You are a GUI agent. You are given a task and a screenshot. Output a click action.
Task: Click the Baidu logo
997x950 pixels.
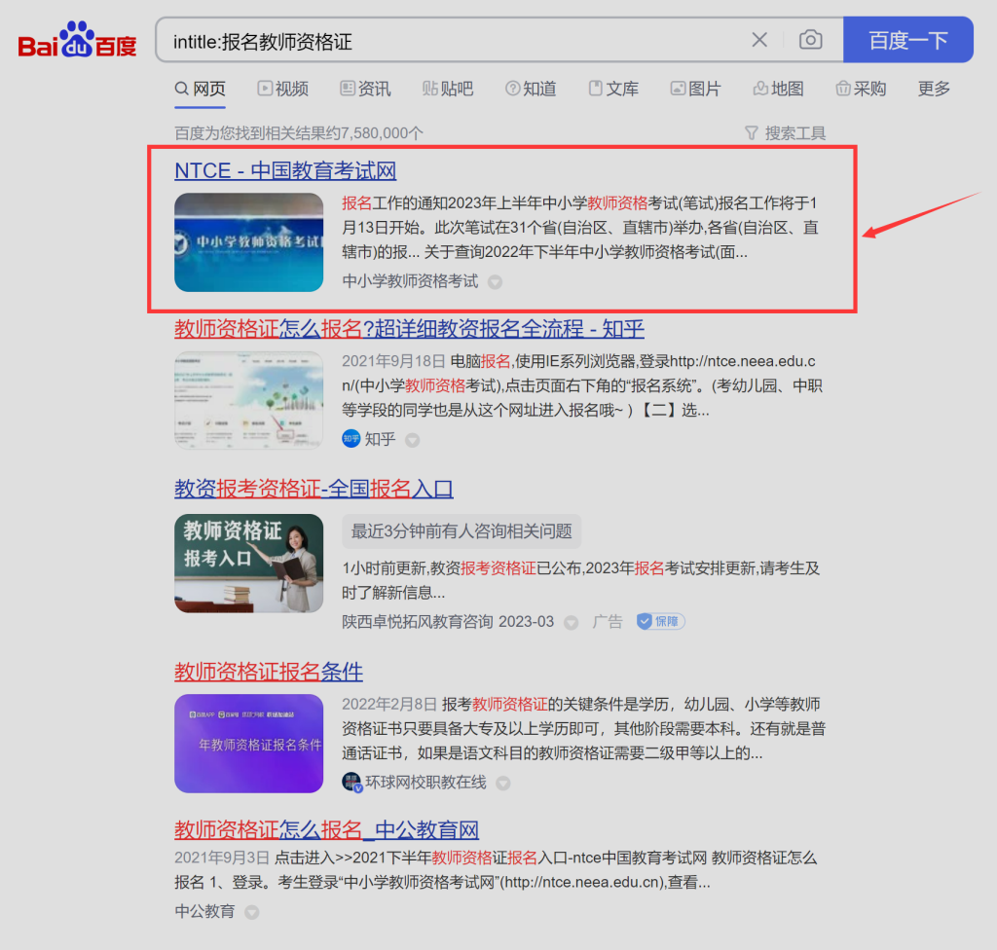point(77,40)
